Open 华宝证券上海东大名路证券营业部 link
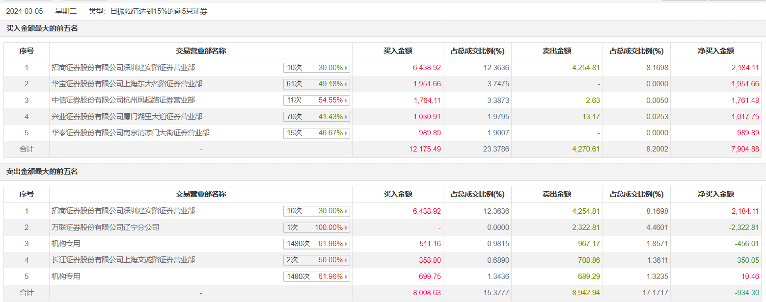Viewport: 766px width, 302px height. point(127,84)
